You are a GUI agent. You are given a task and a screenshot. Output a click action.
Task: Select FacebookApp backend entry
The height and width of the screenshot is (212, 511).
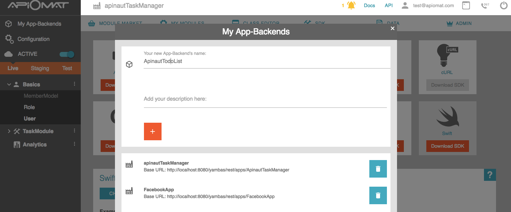click(x=209, y=193)
